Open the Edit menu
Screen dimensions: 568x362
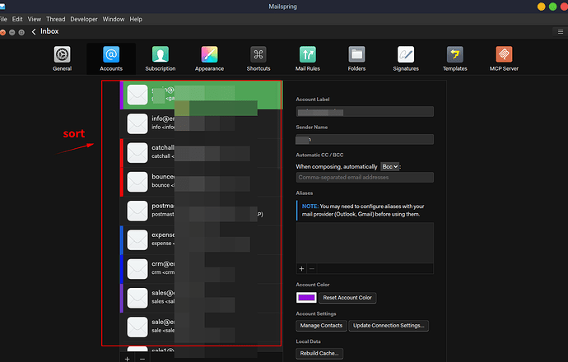17,19
